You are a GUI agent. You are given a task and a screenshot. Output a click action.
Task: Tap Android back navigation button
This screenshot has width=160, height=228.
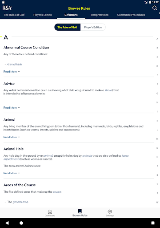[7, 223]
